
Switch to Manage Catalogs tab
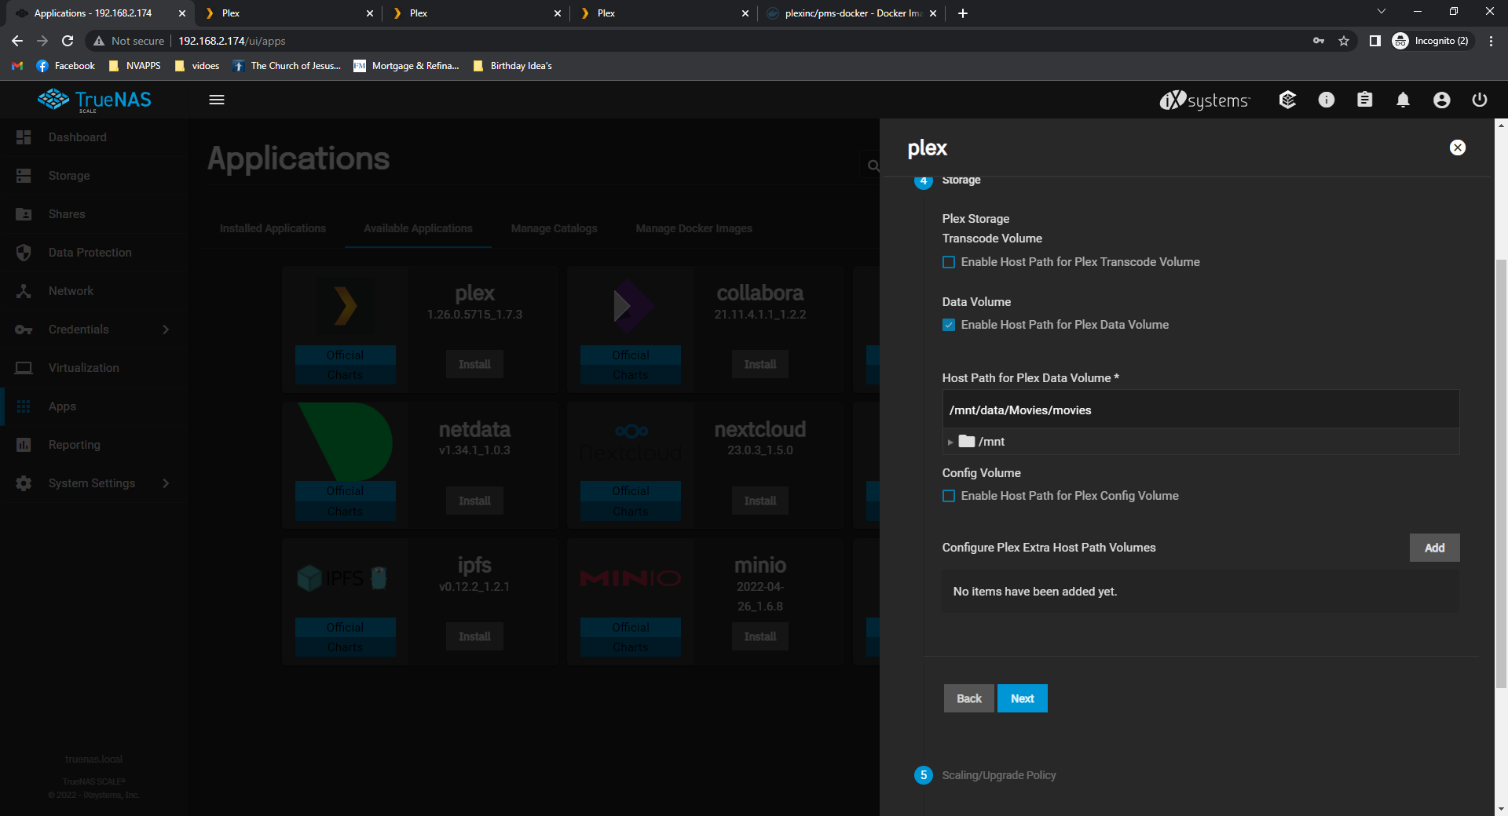[554, 228]
